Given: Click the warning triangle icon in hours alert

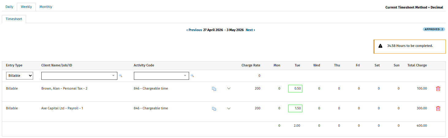Looking at the screenshot, I should coord(380,46).
